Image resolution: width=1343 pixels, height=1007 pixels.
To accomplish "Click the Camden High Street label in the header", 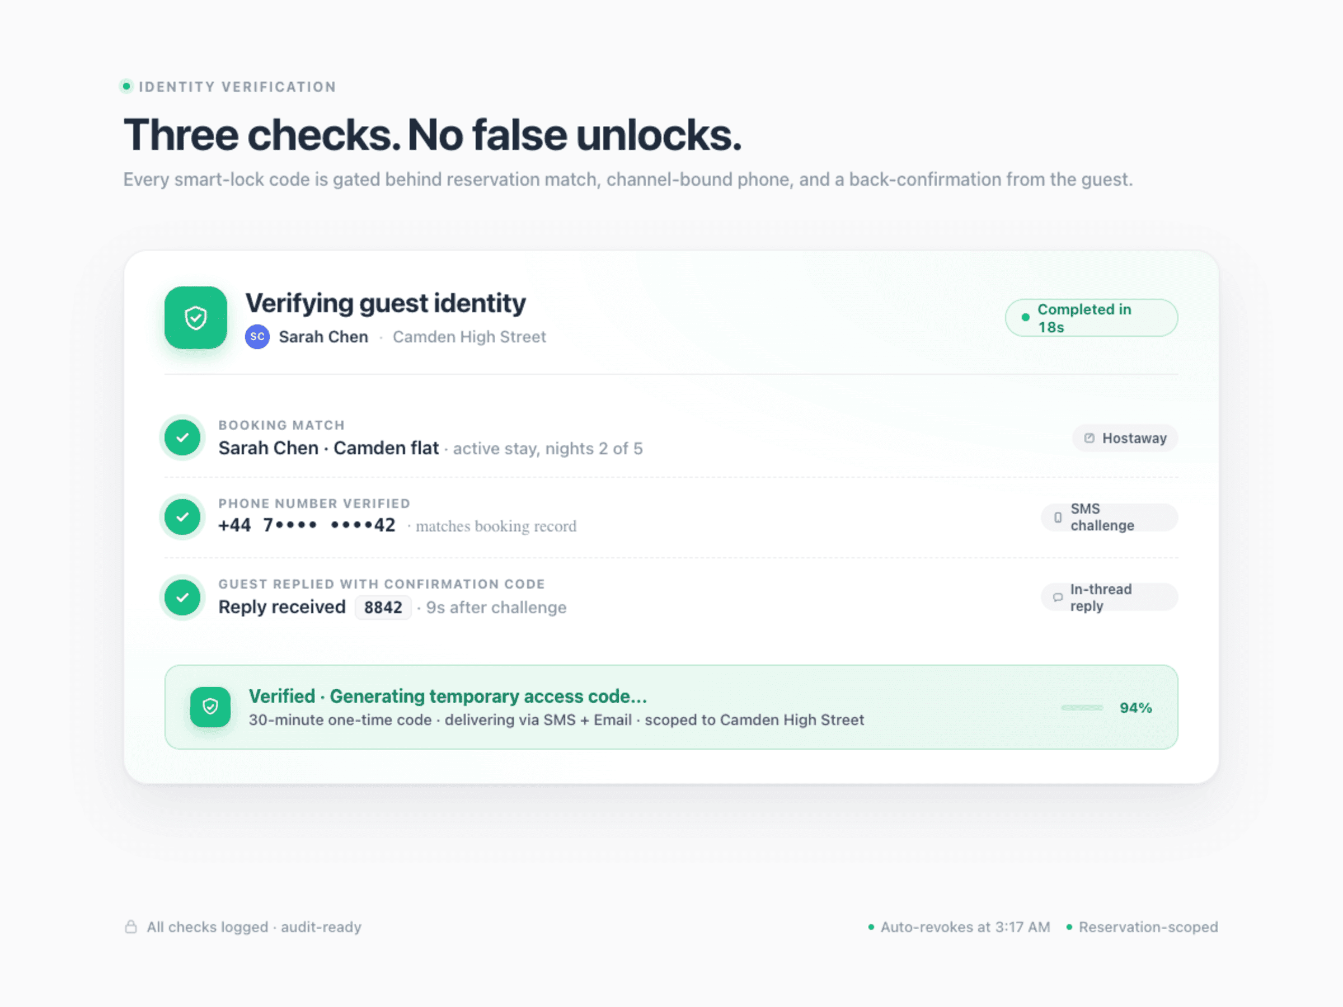I will 469,337.
